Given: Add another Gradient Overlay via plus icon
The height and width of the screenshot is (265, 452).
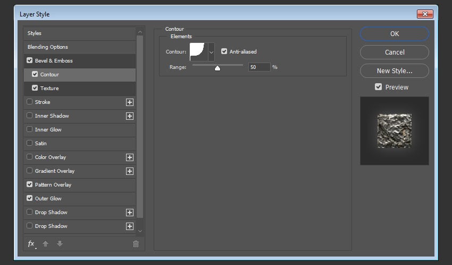Looking at the screenshot, I should 130,171.
